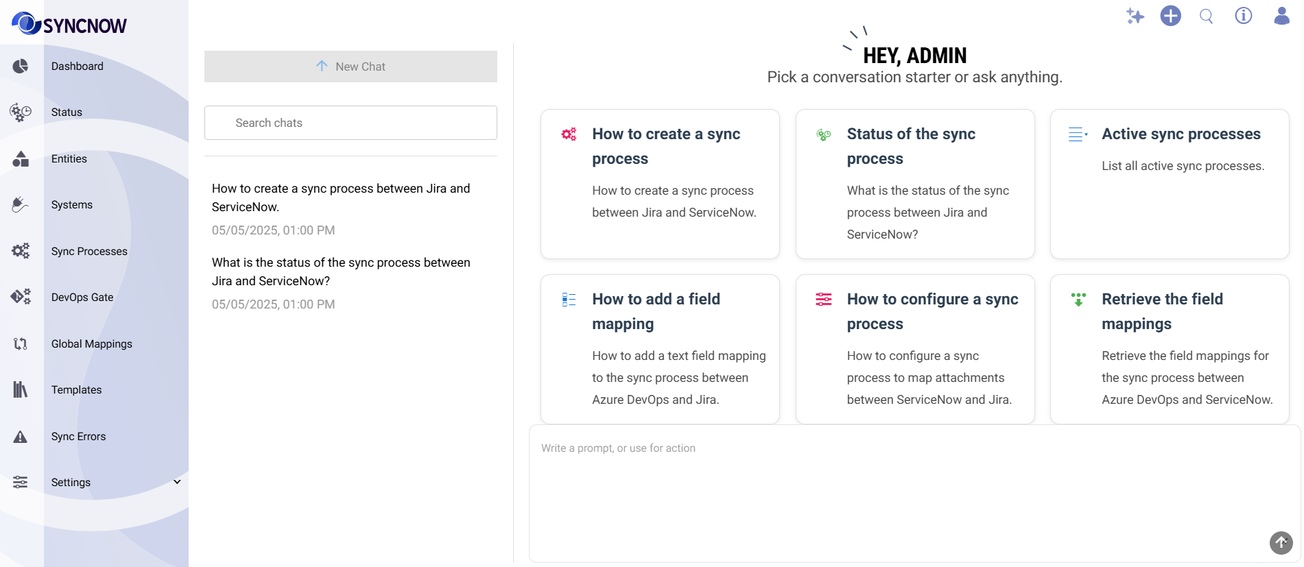Choose 'How to configure a sync process' starter
1304x567 pixels.
click(x=915, y=349)
